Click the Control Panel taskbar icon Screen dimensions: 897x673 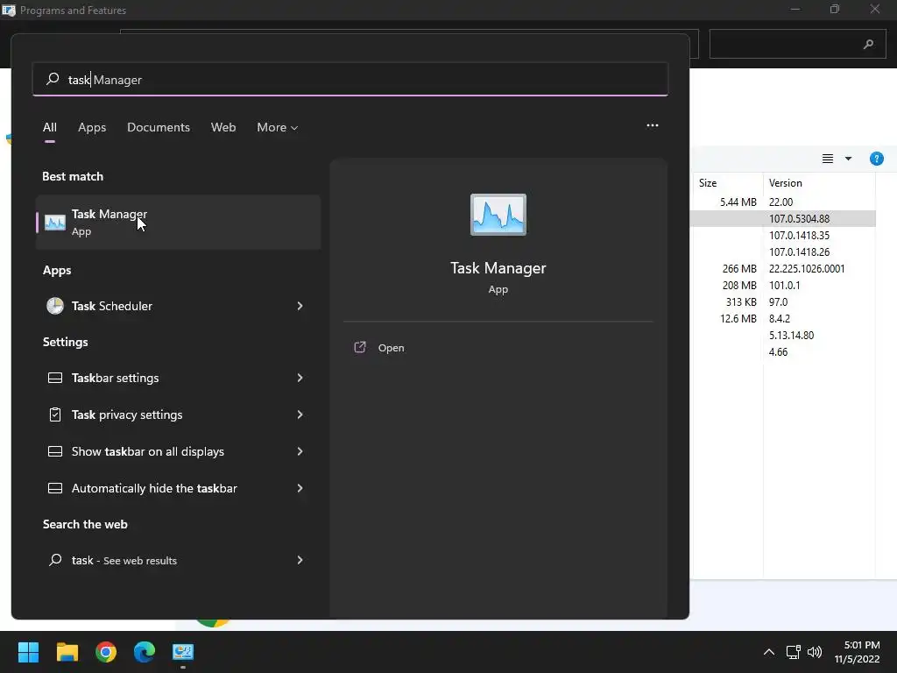[x=183, y=652]
